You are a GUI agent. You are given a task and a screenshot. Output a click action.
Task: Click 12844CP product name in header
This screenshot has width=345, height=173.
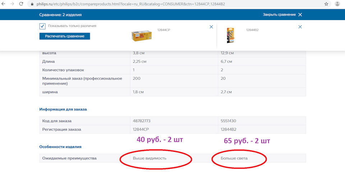click(164, 30)
